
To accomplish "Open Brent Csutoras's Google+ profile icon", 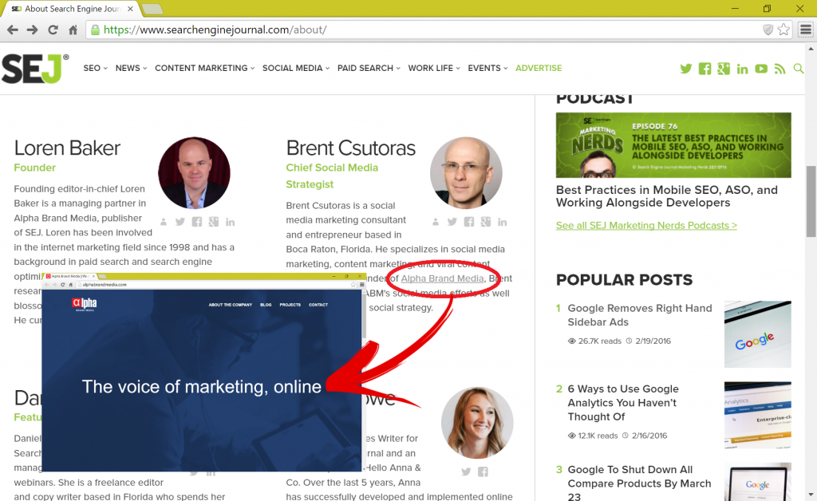I will (x=486, y=222).
